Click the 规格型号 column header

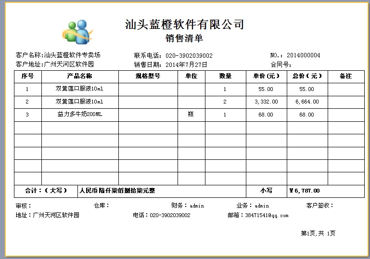tap(148, 76)
